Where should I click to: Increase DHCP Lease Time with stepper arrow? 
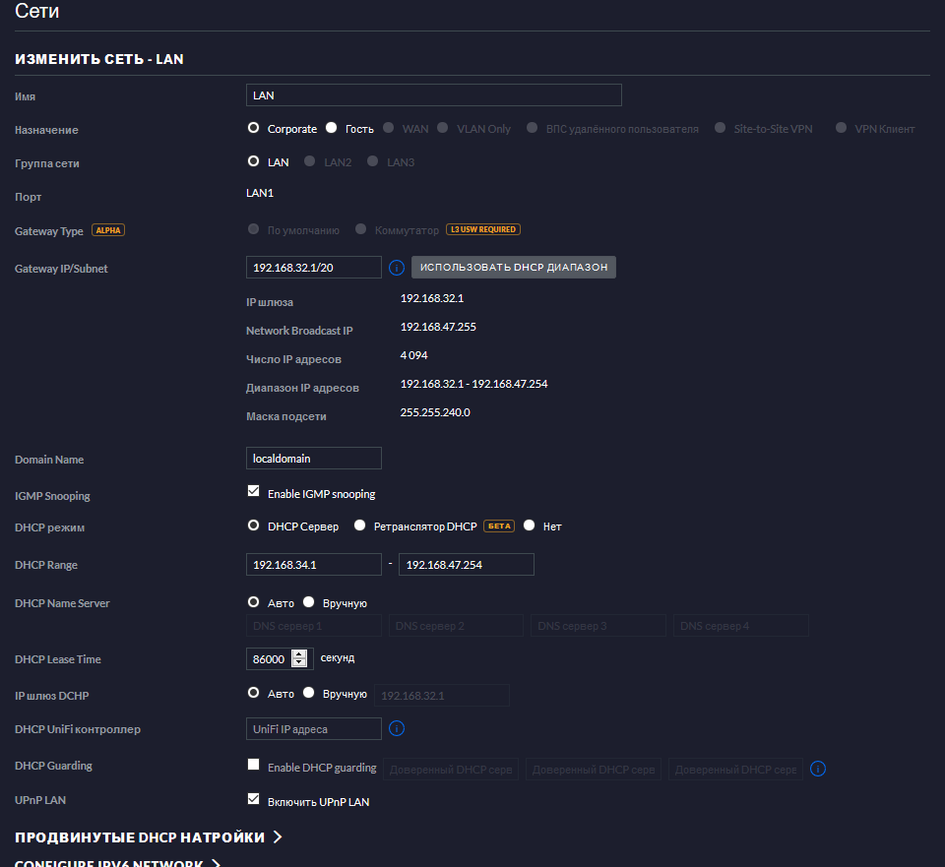(x=299, y=654)
